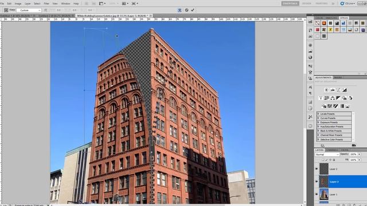Click the clip-to-layer icon at bottom of Adjustments

coord(354,145)
